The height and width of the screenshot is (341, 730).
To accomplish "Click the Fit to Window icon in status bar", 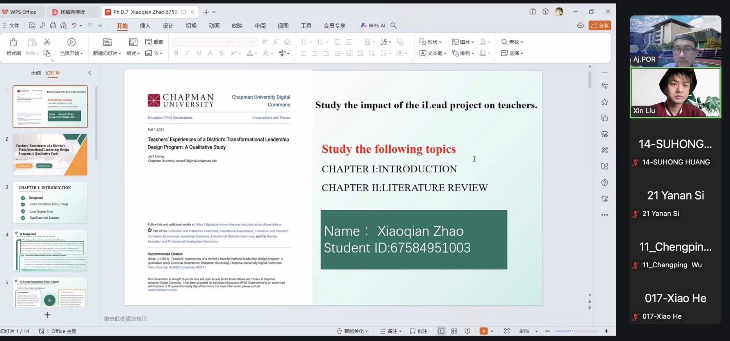I will [507, 331].
